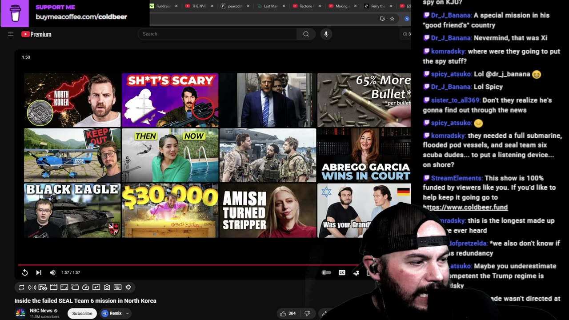569x320 pixels.
Task: Click the volume boost extension icon
Action: (32, 288)
